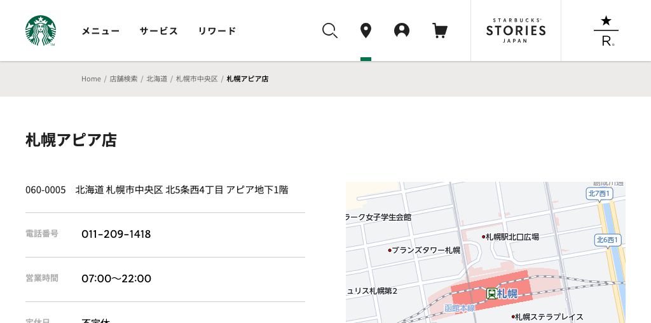Viewport: 651px width, 323px height.
Task: Click the 電話番号 label
Action: 42,234
